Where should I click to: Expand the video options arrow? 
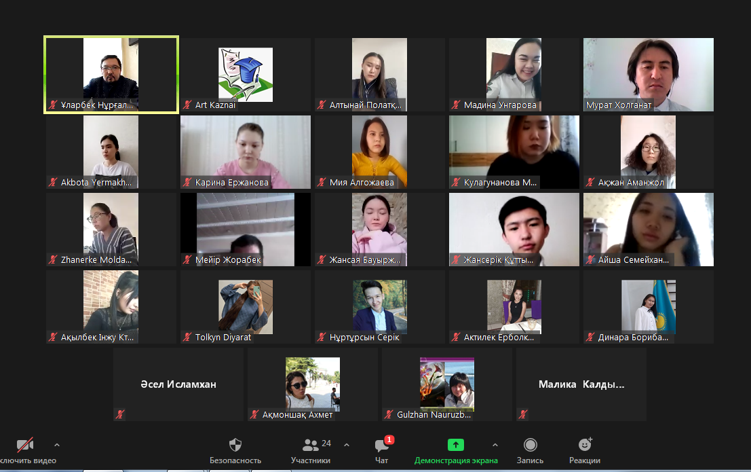pos(57,445)
